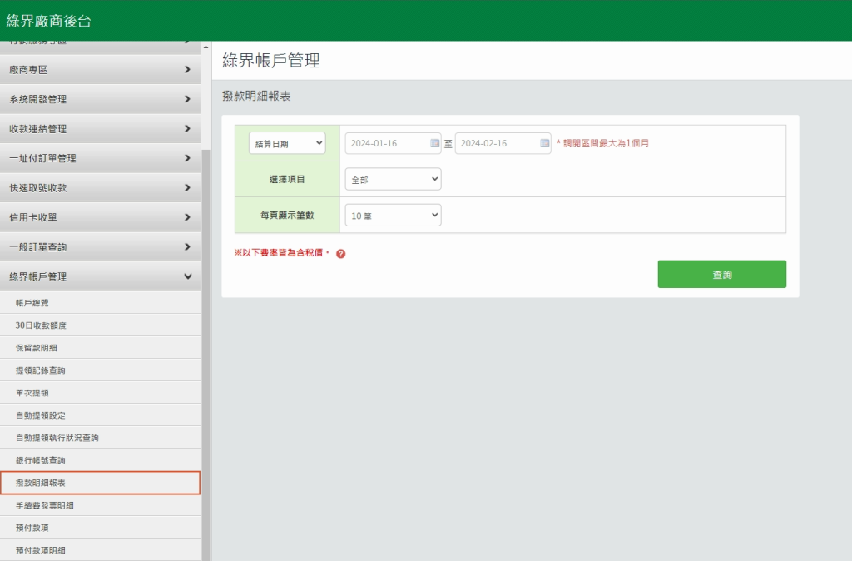Open the 每頁顯示筆數 dropdown showing 10 筆
Screen dimensions: 852x561
393,216
